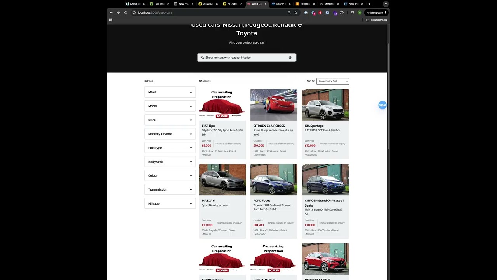Click the silver KIA Sportage photo
497x280 pixels.
point(325,105)
